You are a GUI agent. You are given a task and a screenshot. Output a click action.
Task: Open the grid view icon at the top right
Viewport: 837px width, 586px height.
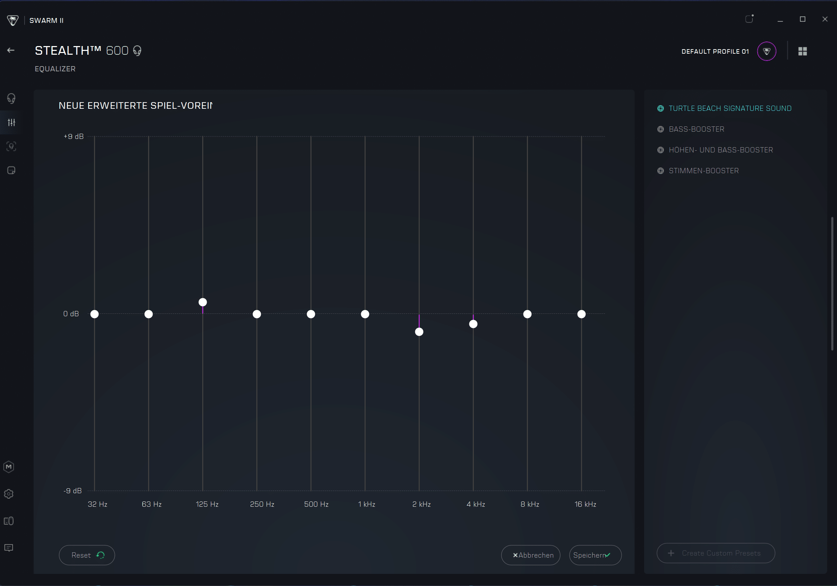[802, 51]
